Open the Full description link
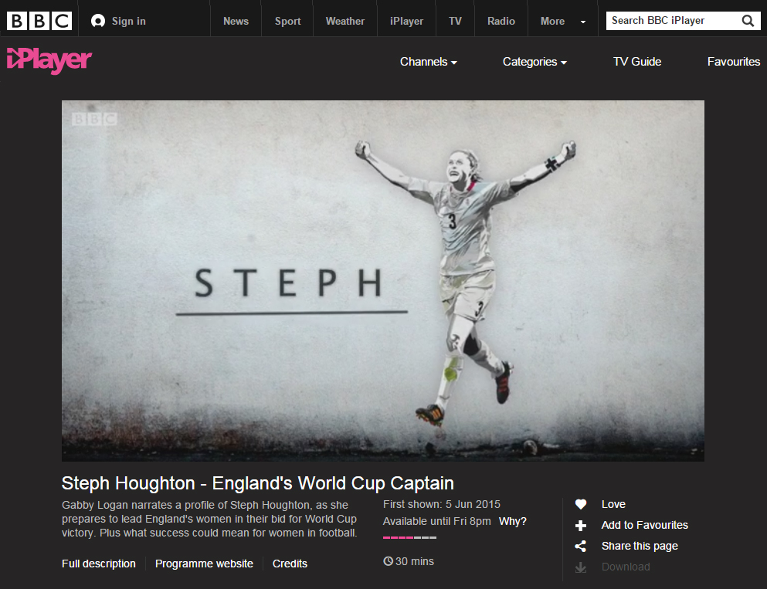The width and height of the screenshot is (767, 589). (x=99, y=564)
